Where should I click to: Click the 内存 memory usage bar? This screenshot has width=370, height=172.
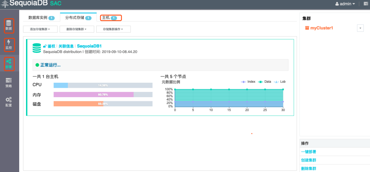click(103, 94)
